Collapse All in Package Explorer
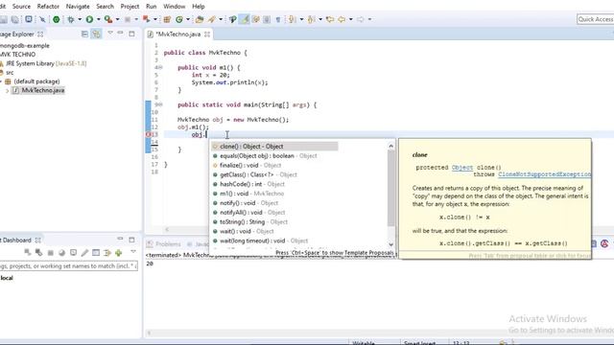 coord(84,34)
